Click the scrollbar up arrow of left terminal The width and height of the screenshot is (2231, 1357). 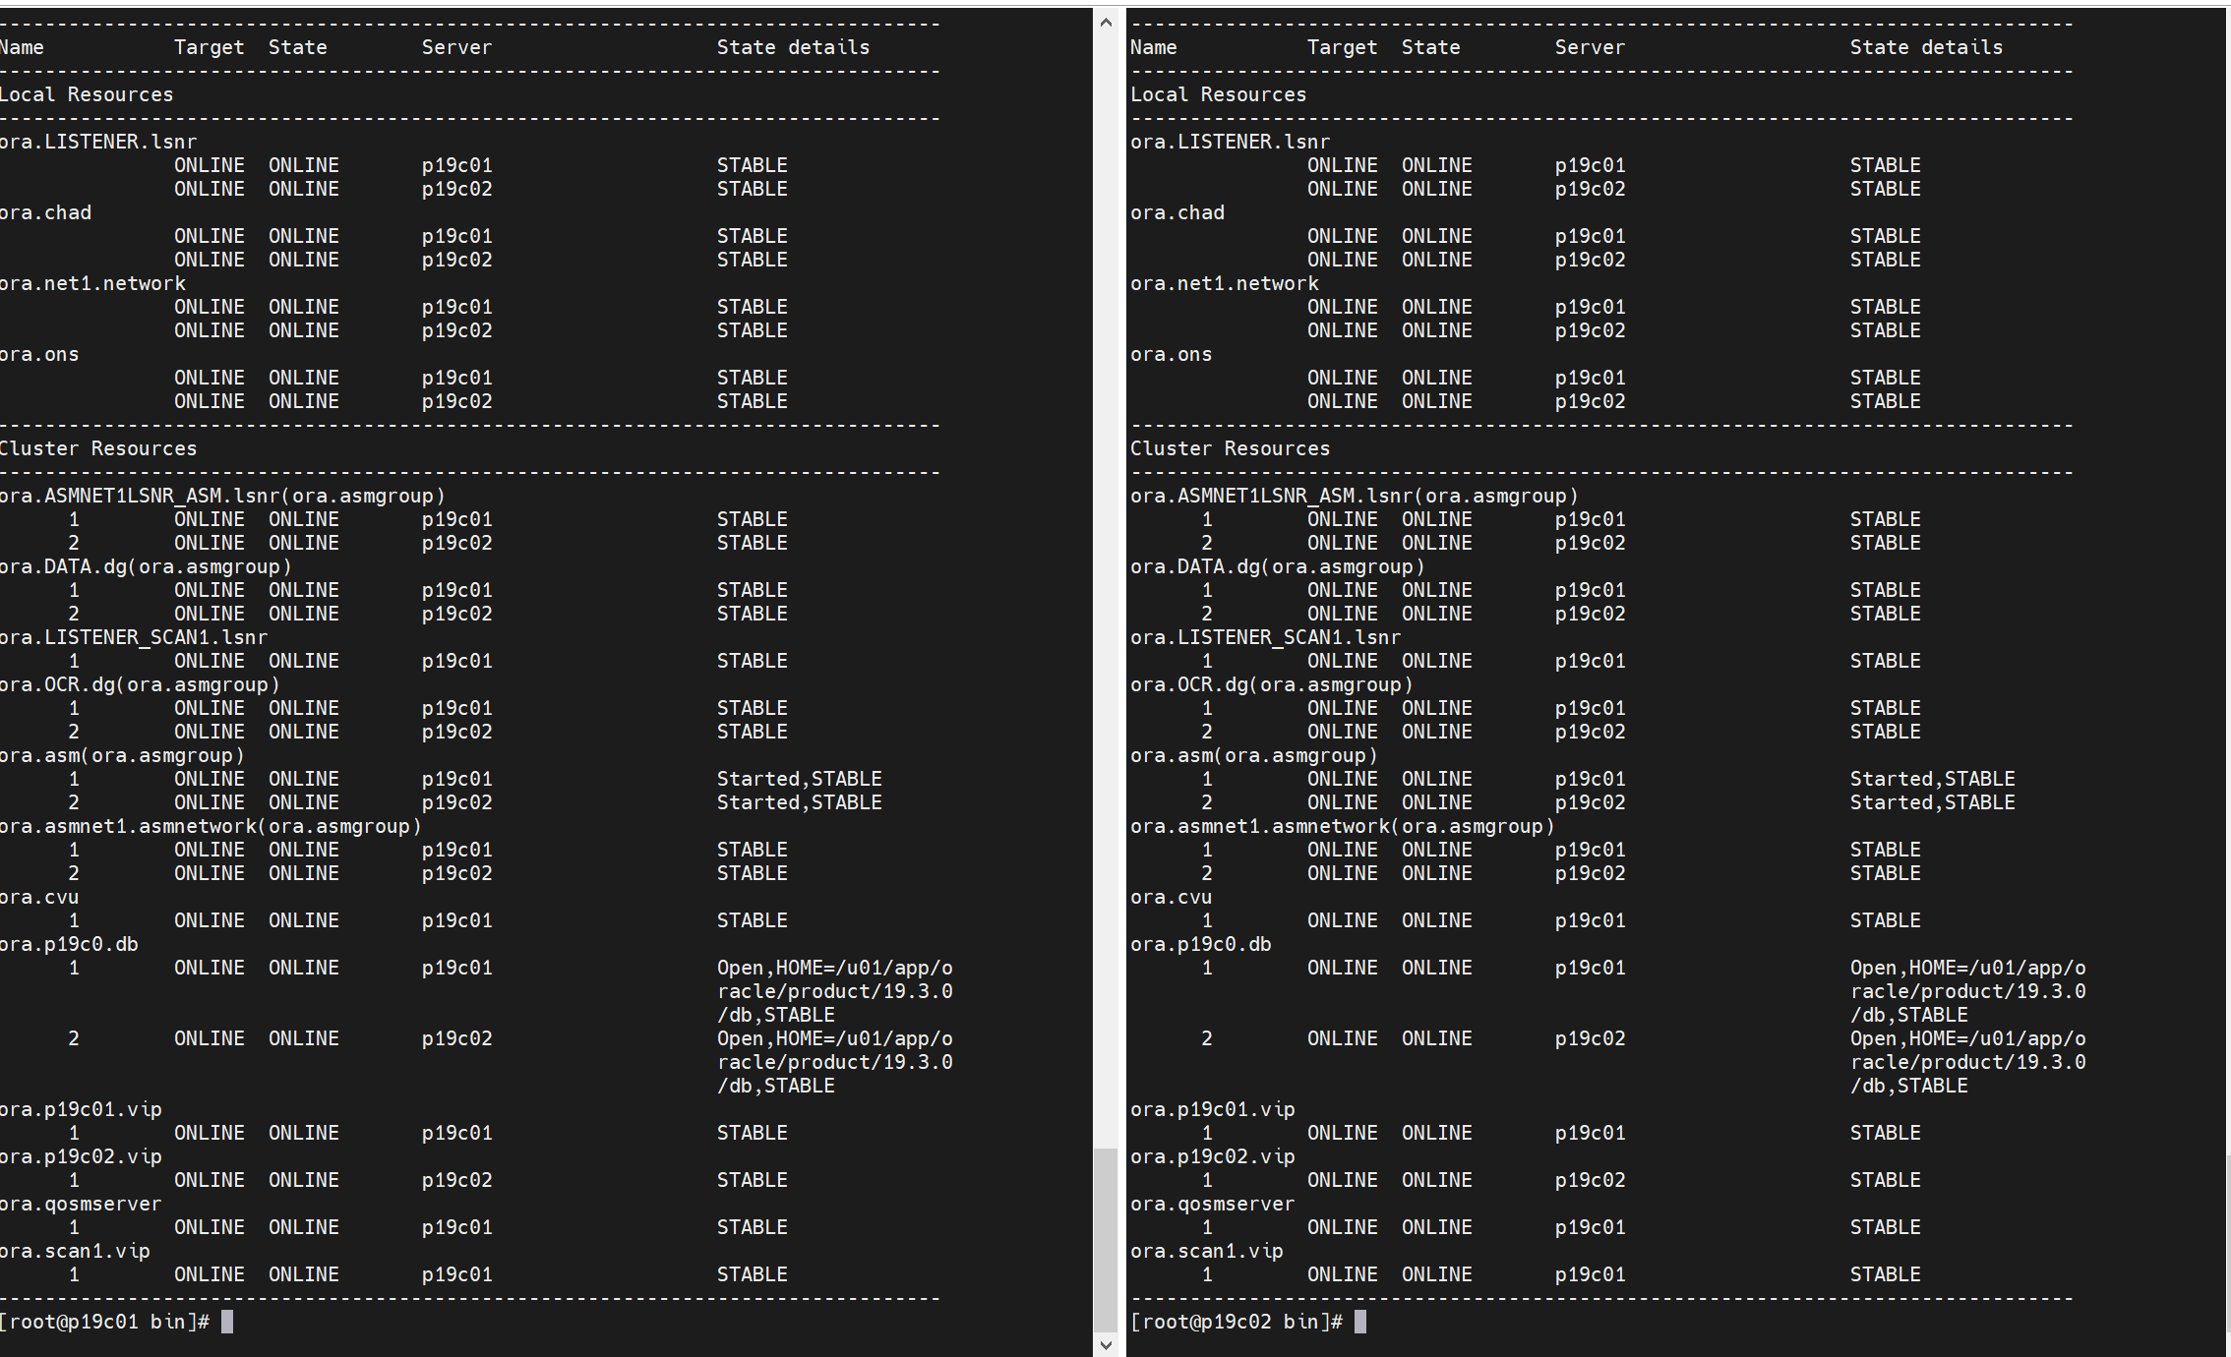1106,22
